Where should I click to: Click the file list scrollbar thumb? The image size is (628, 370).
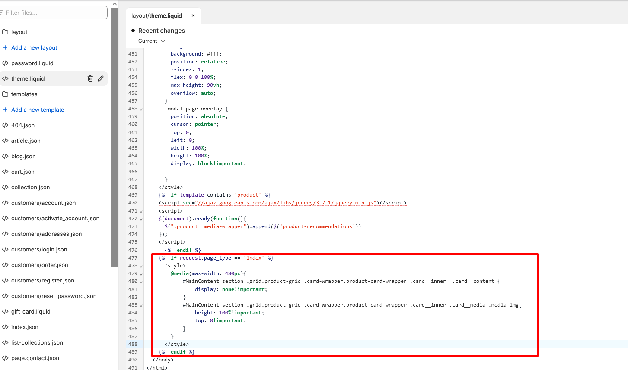coord(115,137)
